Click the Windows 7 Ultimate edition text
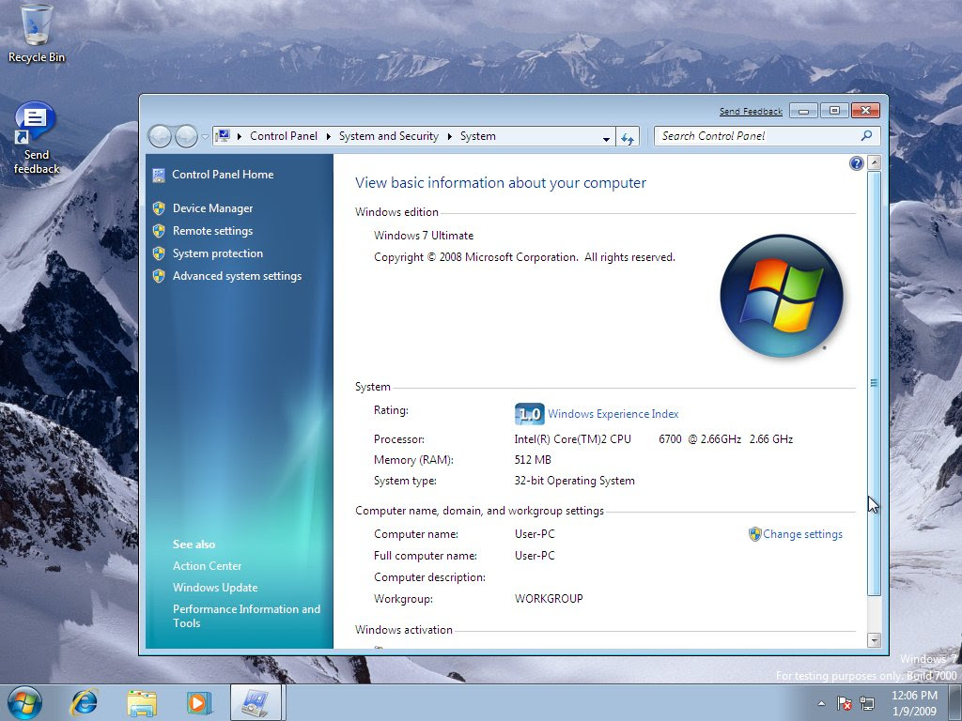962x721 pixels. (x=424, y=236)
